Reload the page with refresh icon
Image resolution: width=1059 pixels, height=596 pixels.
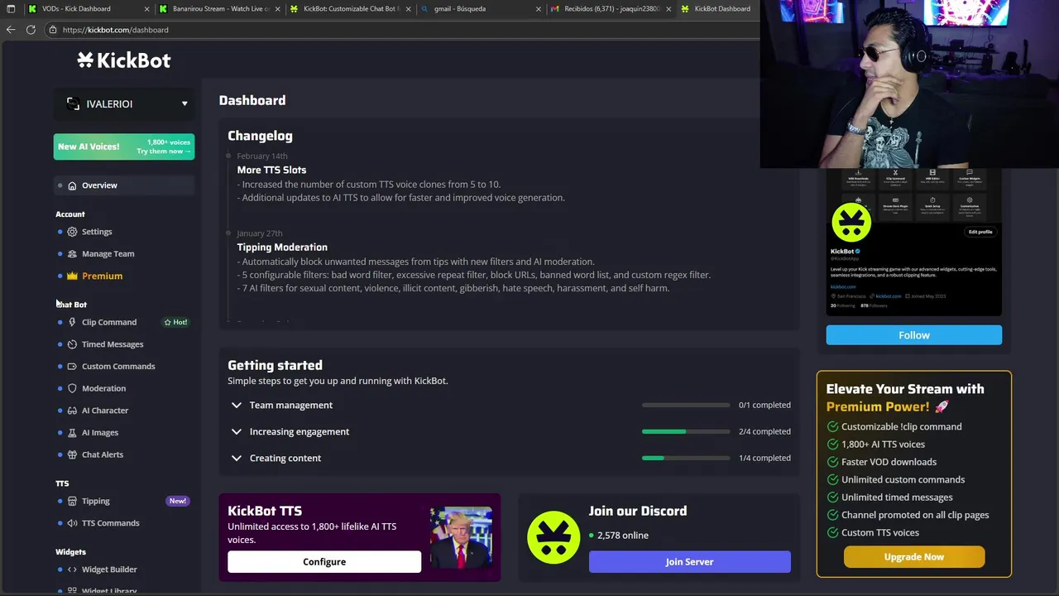point(31,30)
